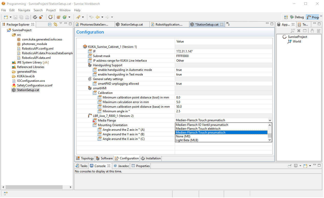Viewport: 324px width, 198px height.
Task: Maximize the Package Explorer panel
Action: (70, 24)
